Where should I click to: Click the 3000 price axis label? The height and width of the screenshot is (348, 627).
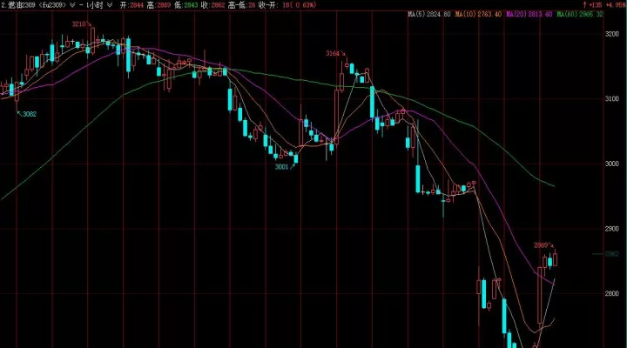tap(612, 164)
